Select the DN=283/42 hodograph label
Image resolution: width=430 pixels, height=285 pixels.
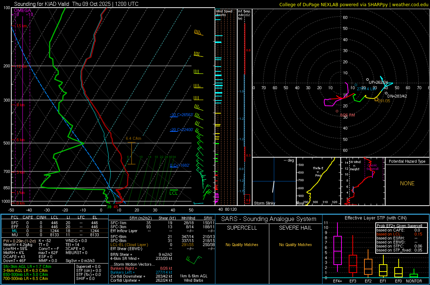397,96
